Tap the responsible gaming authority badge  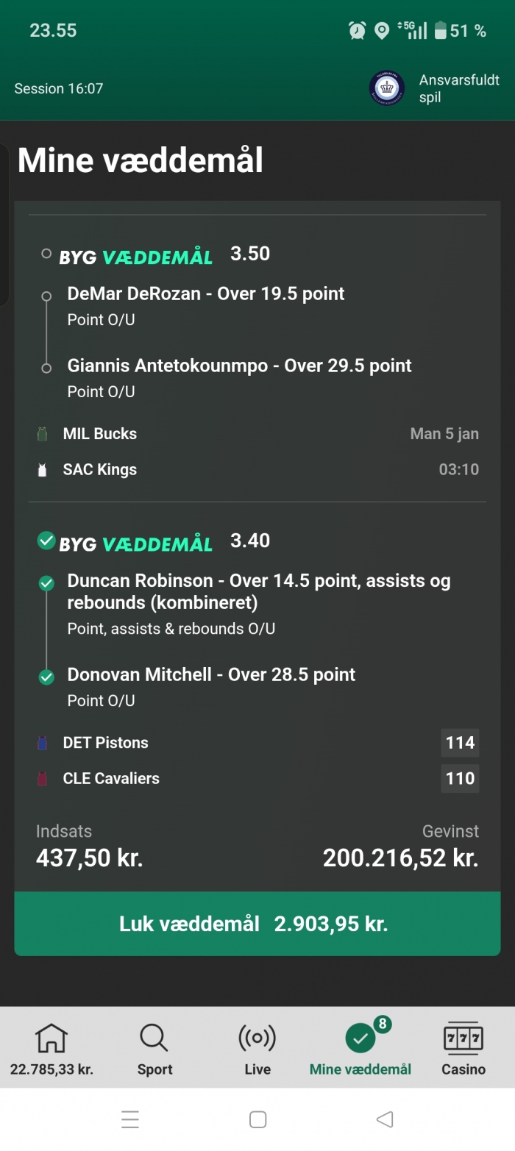click(x=386, y=88)
